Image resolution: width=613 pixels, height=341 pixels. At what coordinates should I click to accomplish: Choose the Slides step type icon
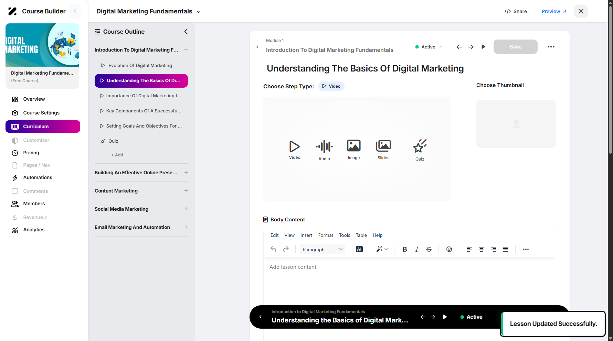pos(383,146)
